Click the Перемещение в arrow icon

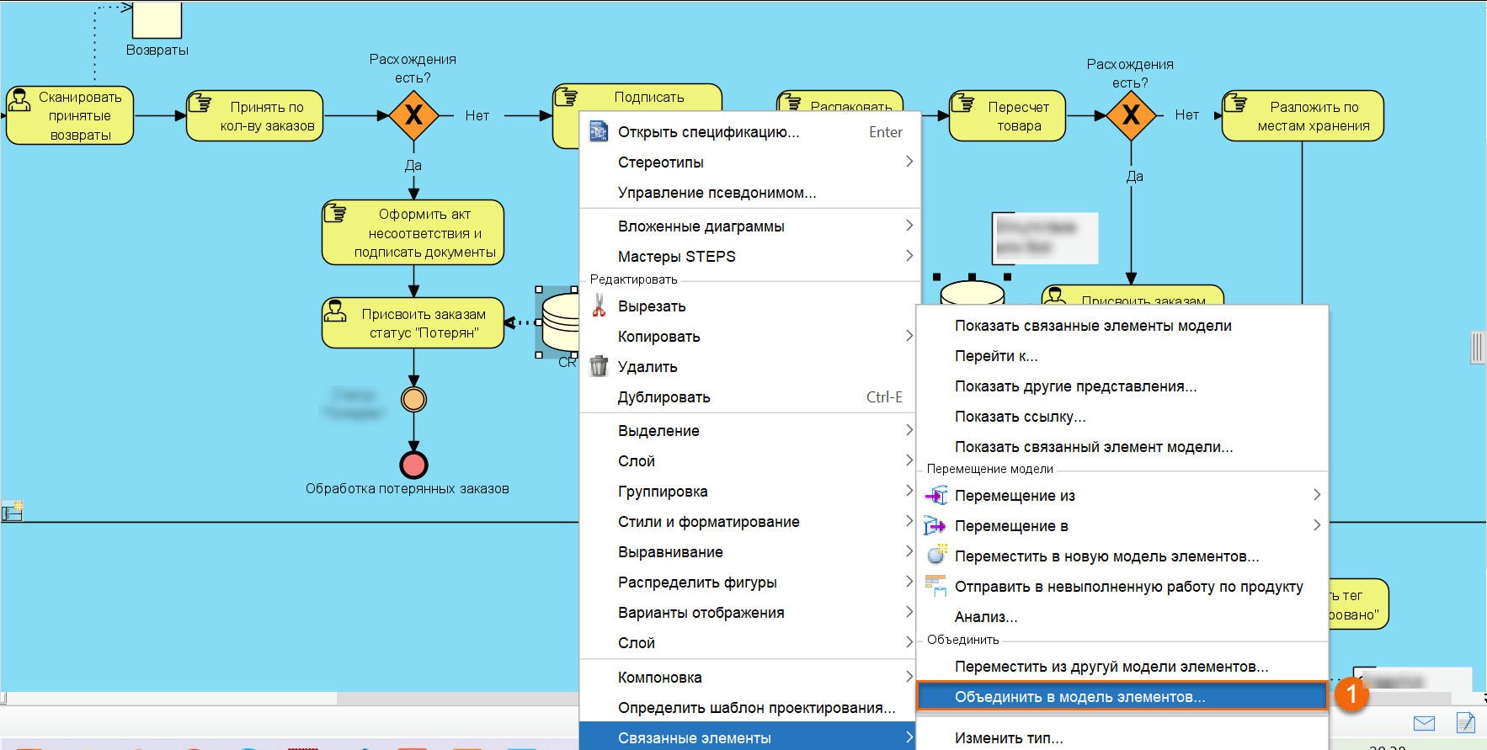click(935, 526)
